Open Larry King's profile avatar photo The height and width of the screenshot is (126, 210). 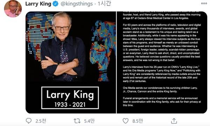point(13,9)
